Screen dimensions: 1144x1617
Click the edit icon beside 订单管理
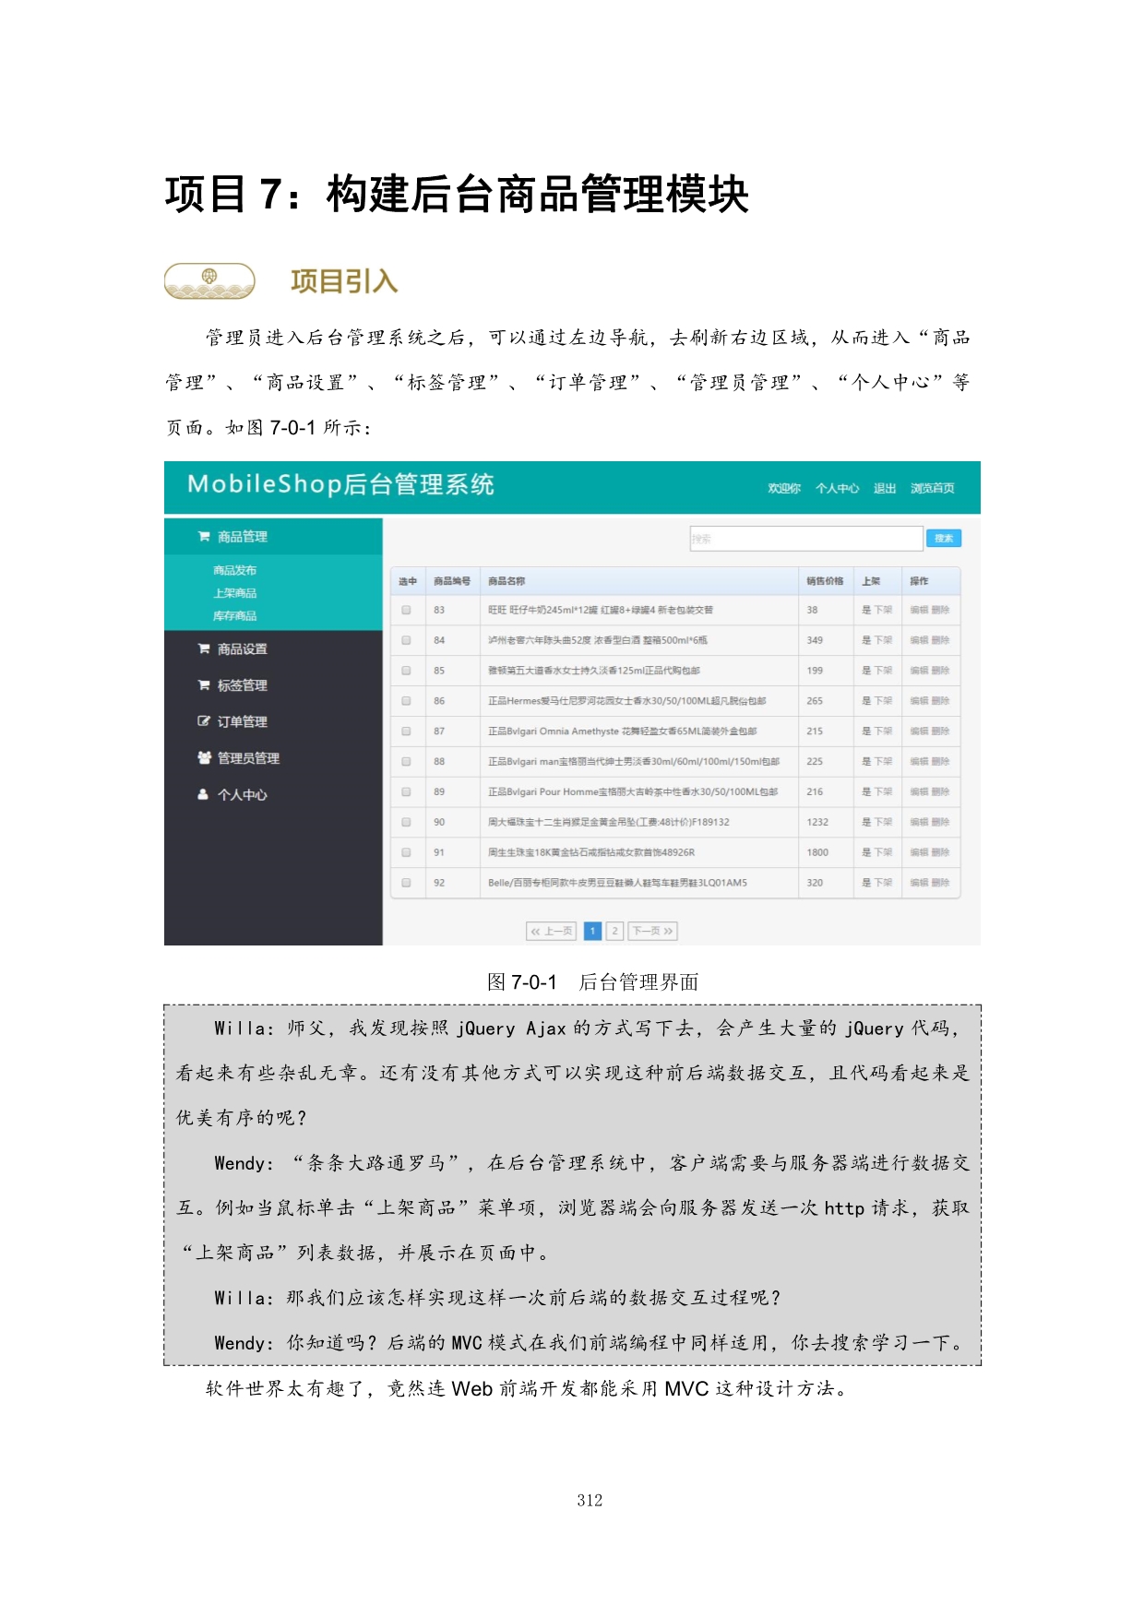pyautogui.click(x=204, y=721)
